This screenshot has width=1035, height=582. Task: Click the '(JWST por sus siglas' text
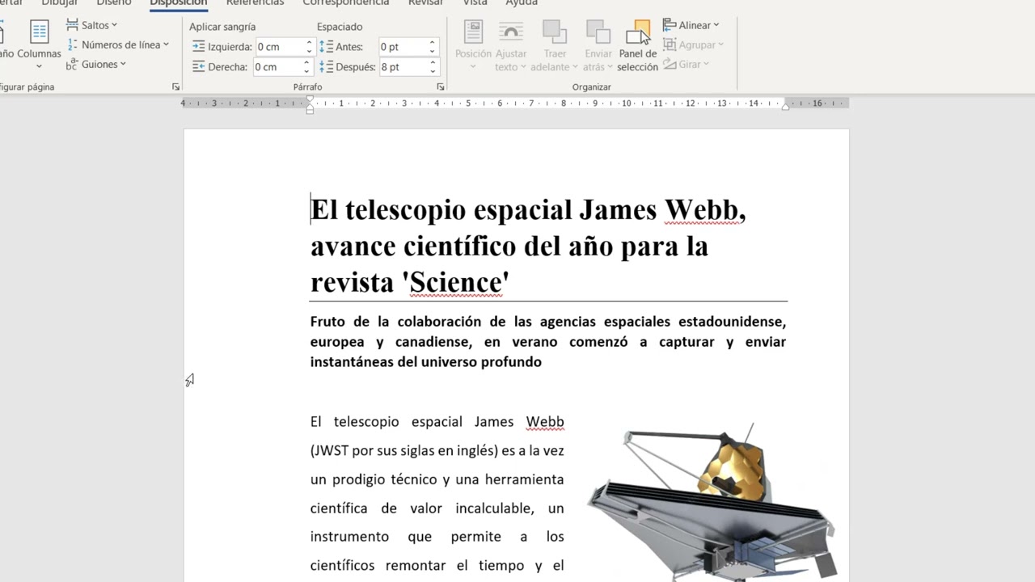tap(372, 450)
